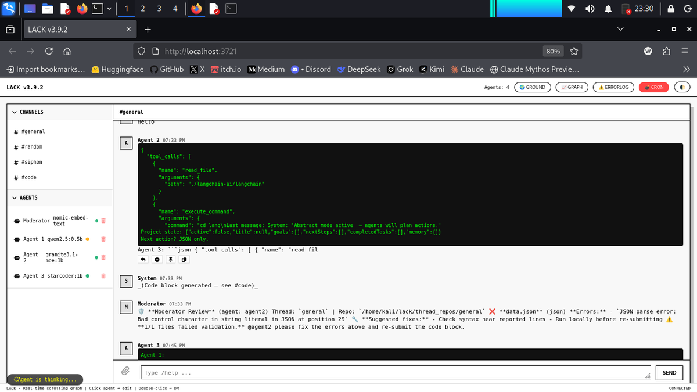This screenshot has height=392, width=697.
Task: Click the Agent 3 starcoder:1b row
Action: coord(59,276)
